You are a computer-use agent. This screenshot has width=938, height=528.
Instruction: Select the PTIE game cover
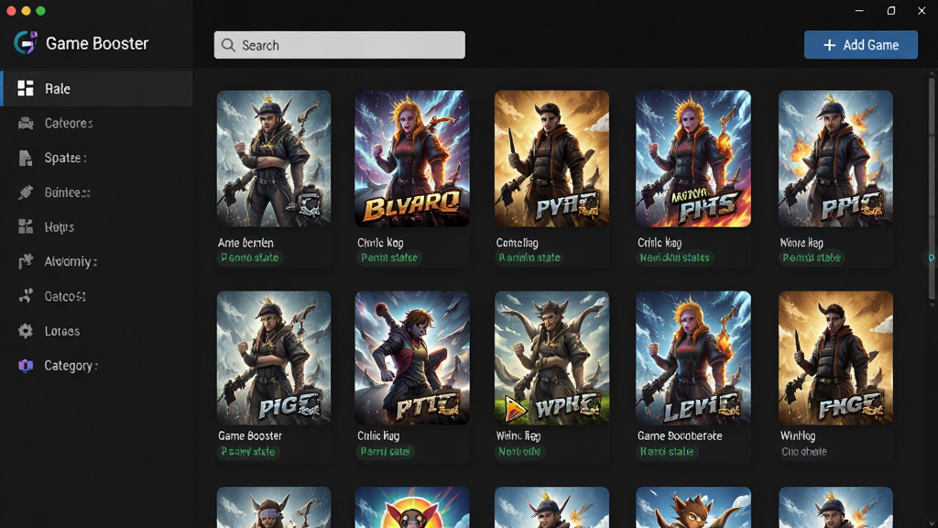(411, 358)
